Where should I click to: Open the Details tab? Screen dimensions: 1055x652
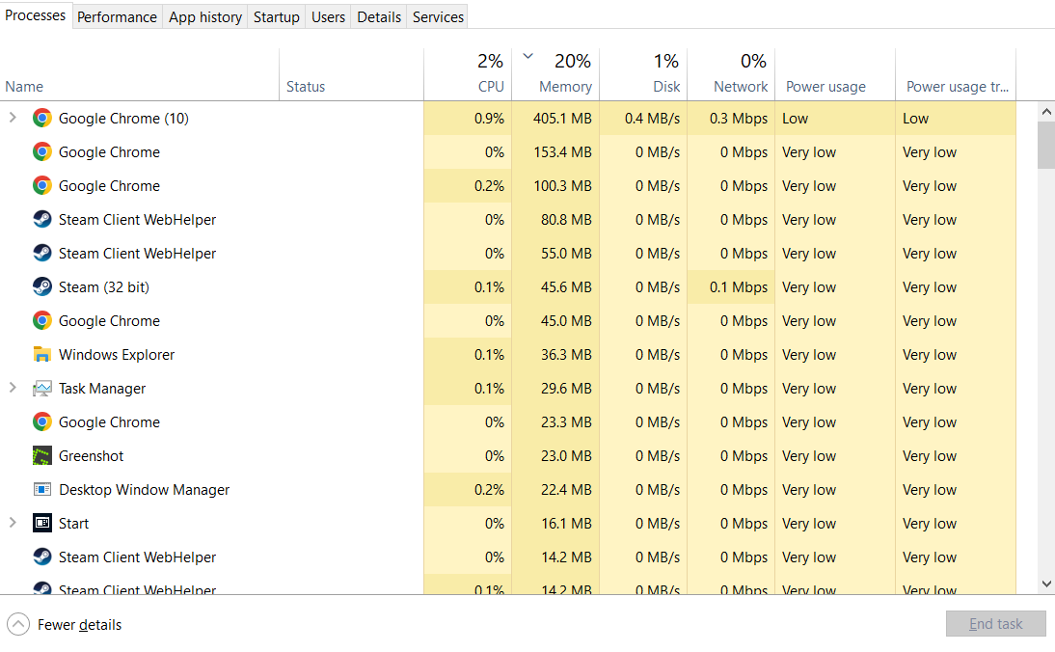379,16
